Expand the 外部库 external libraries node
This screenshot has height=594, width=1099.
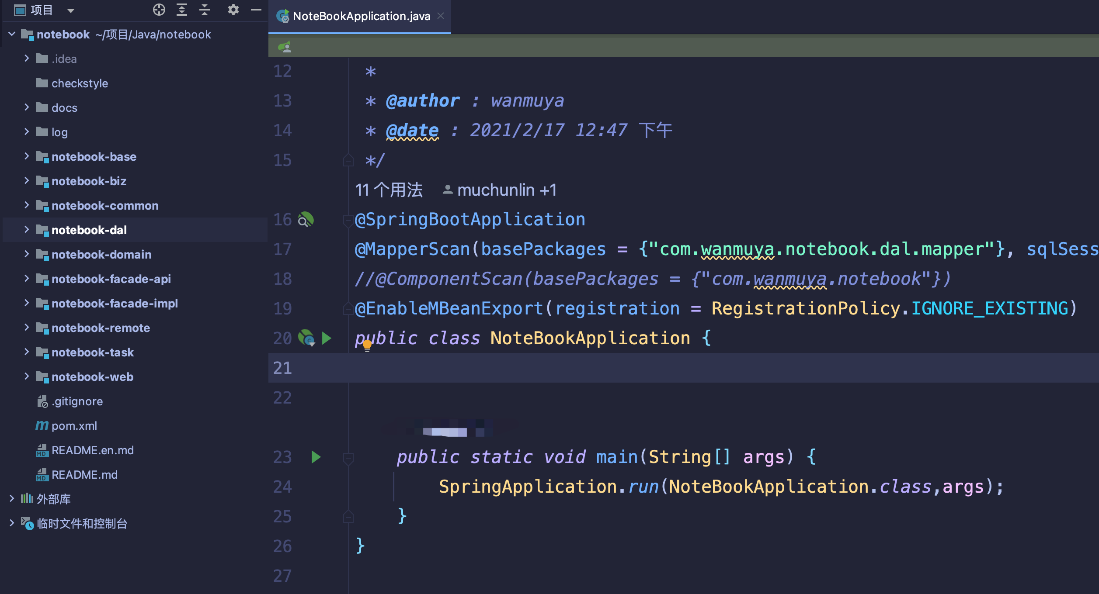[x=12, y=498]
